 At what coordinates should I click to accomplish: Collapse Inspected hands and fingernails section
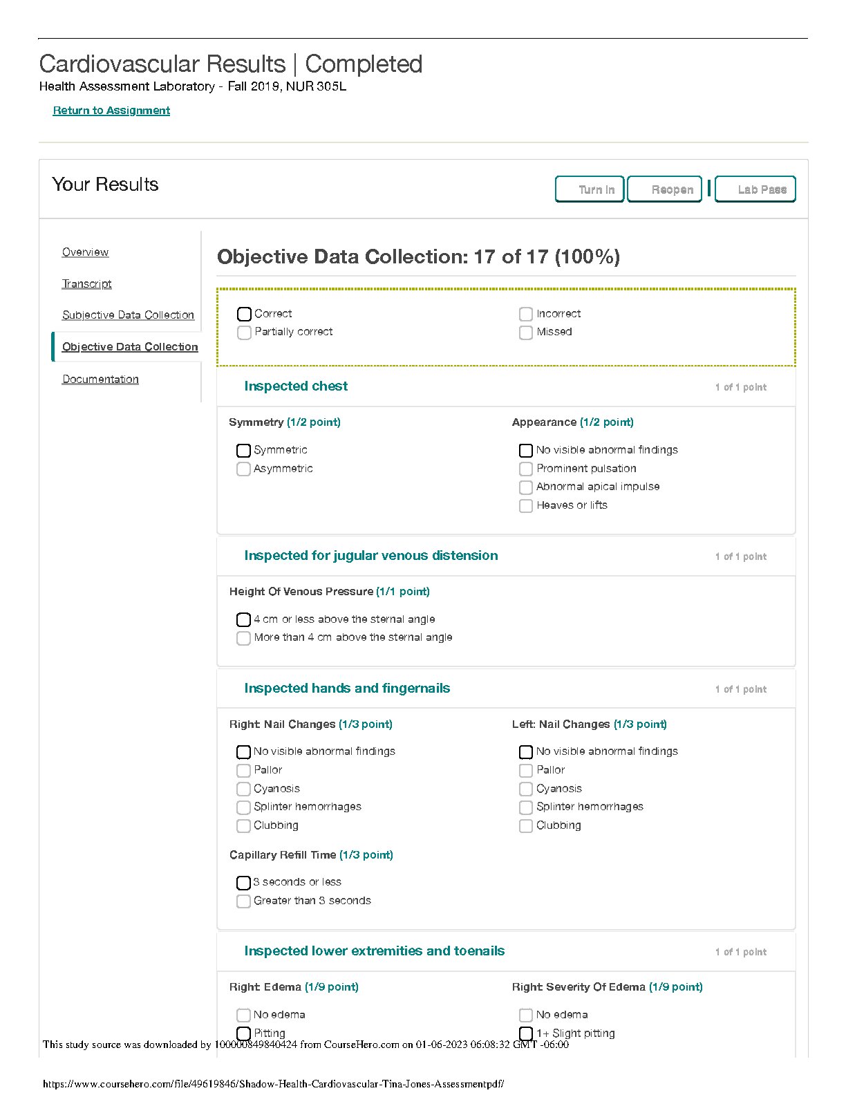point(506,689)
